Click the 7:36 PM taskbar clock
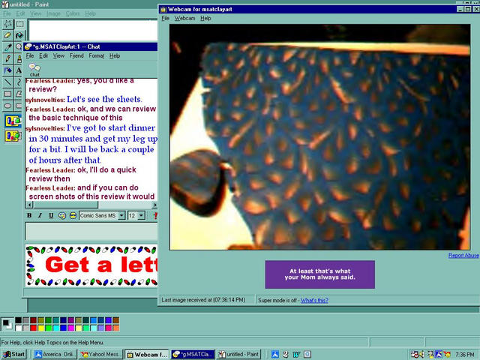Screen dimensions: 480x360 [x=465, y=355]
